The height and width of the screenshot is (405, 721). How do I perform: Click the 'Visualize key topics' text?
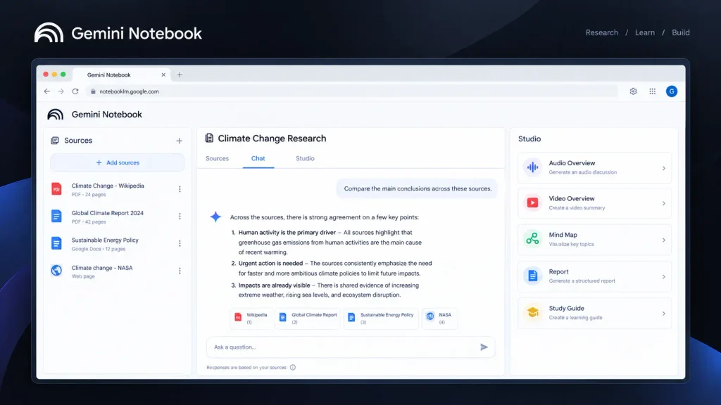point(571,244)
